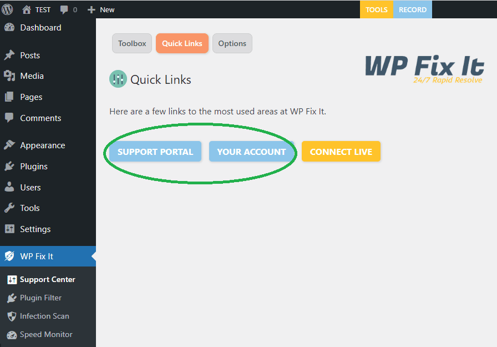
Task: Click the Speed Monitor gauge icon
Action: click(12, 335)
